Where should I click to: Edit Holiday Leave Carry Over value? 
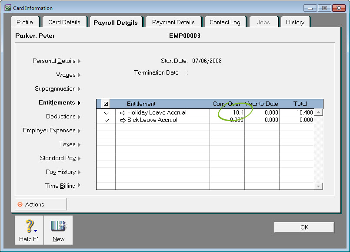(227, 113)
